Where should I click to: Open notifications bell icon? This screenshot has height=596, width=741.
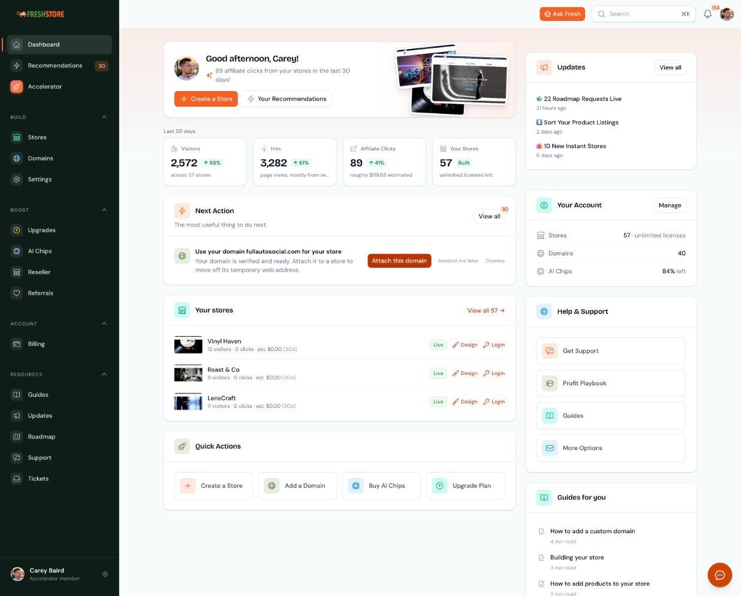tap(707, 14)
